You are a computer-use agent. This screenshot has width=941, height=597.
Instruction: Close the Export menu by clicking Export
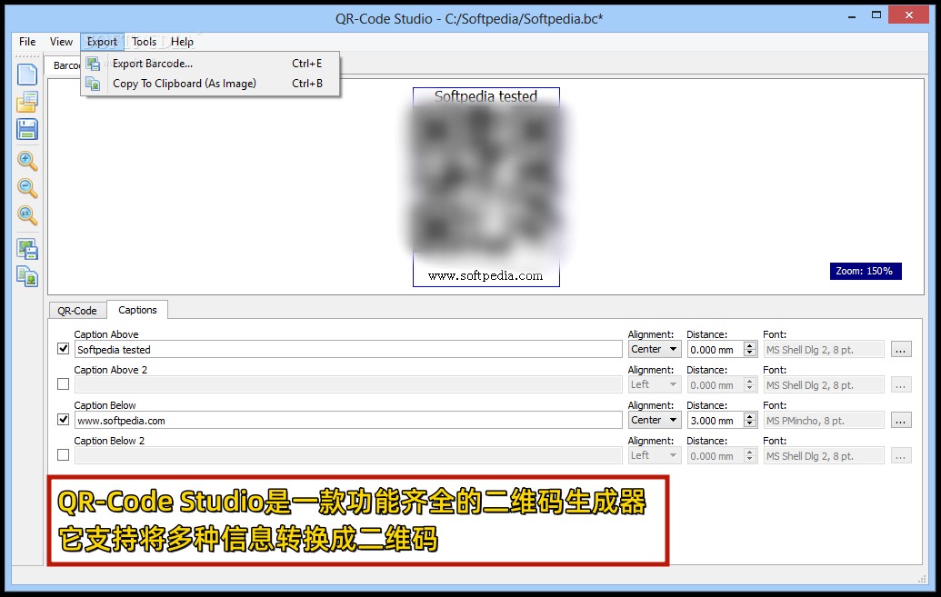pos(102,42)
